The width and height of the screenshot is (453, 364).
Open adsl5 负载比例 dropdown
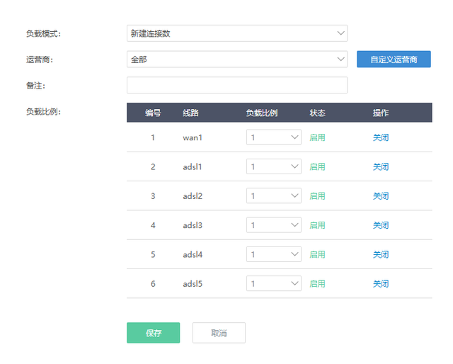[274, 283]
